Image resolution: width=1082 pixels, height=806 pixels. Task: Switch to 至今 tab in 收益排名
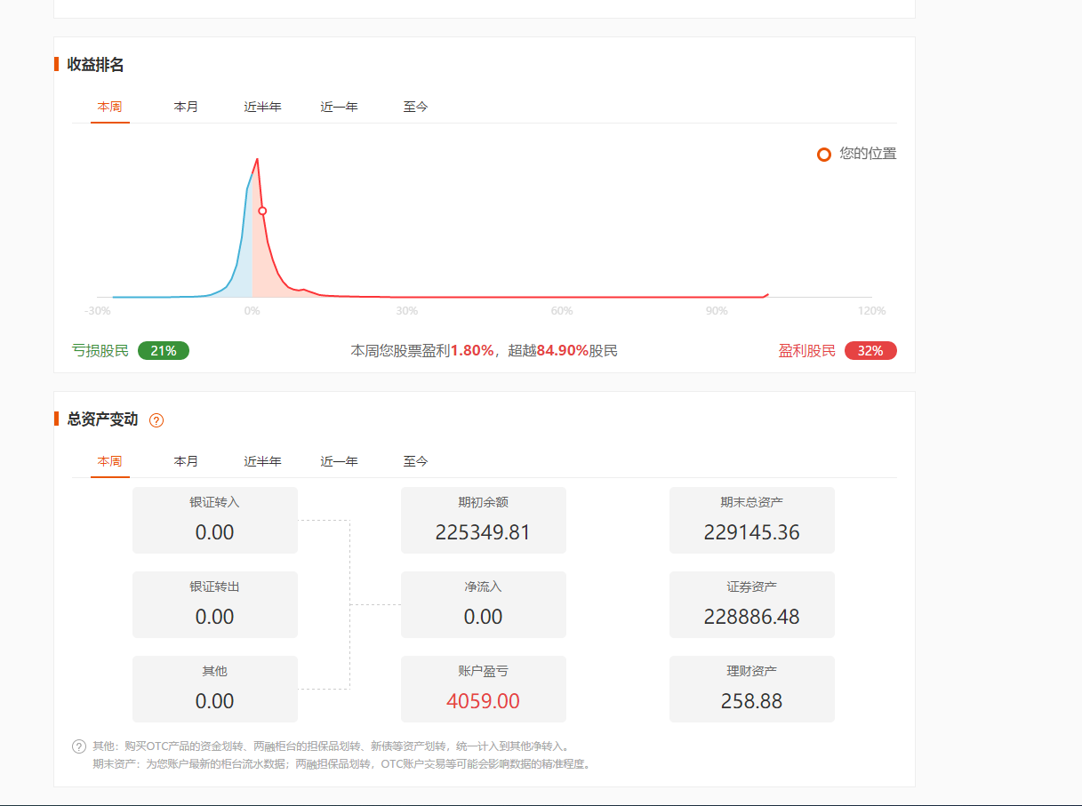(x=415, y=107)
